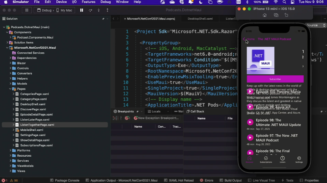
Task: Click New Exception Breakpoint button
Action: (x=156, y=118)
